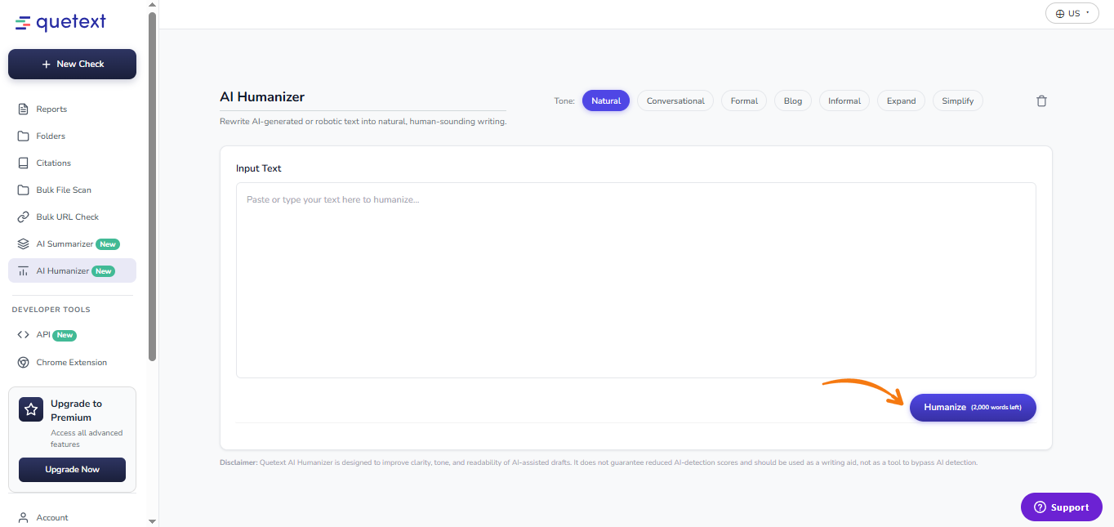Click inside the Input Text box
This screenshot has width=1114, height=527.
coord(635,280)
